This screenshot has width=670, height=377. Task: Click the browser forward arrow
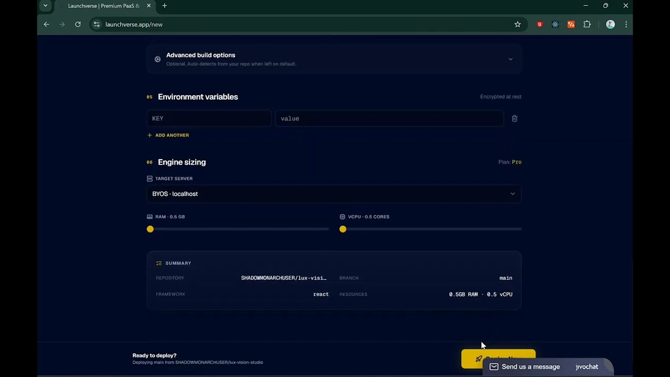[x=62, y=24]
